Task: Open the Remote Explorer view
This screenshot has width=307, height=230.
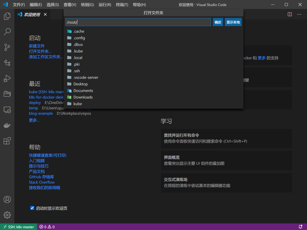Action: pos(7,110)
